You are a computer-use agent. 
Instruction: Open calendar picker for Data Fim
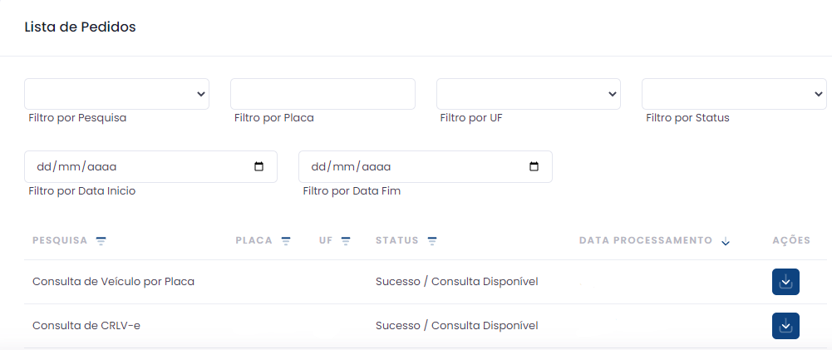click(x=534, y=166)
